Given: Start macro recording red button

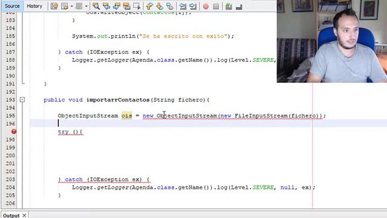Looking at the screenshot, I should tap(206, 7).
